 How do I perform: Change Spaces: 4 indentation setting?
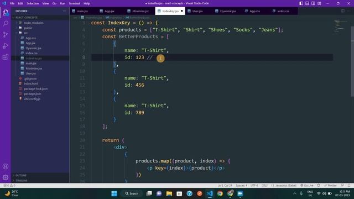[241, 186]
